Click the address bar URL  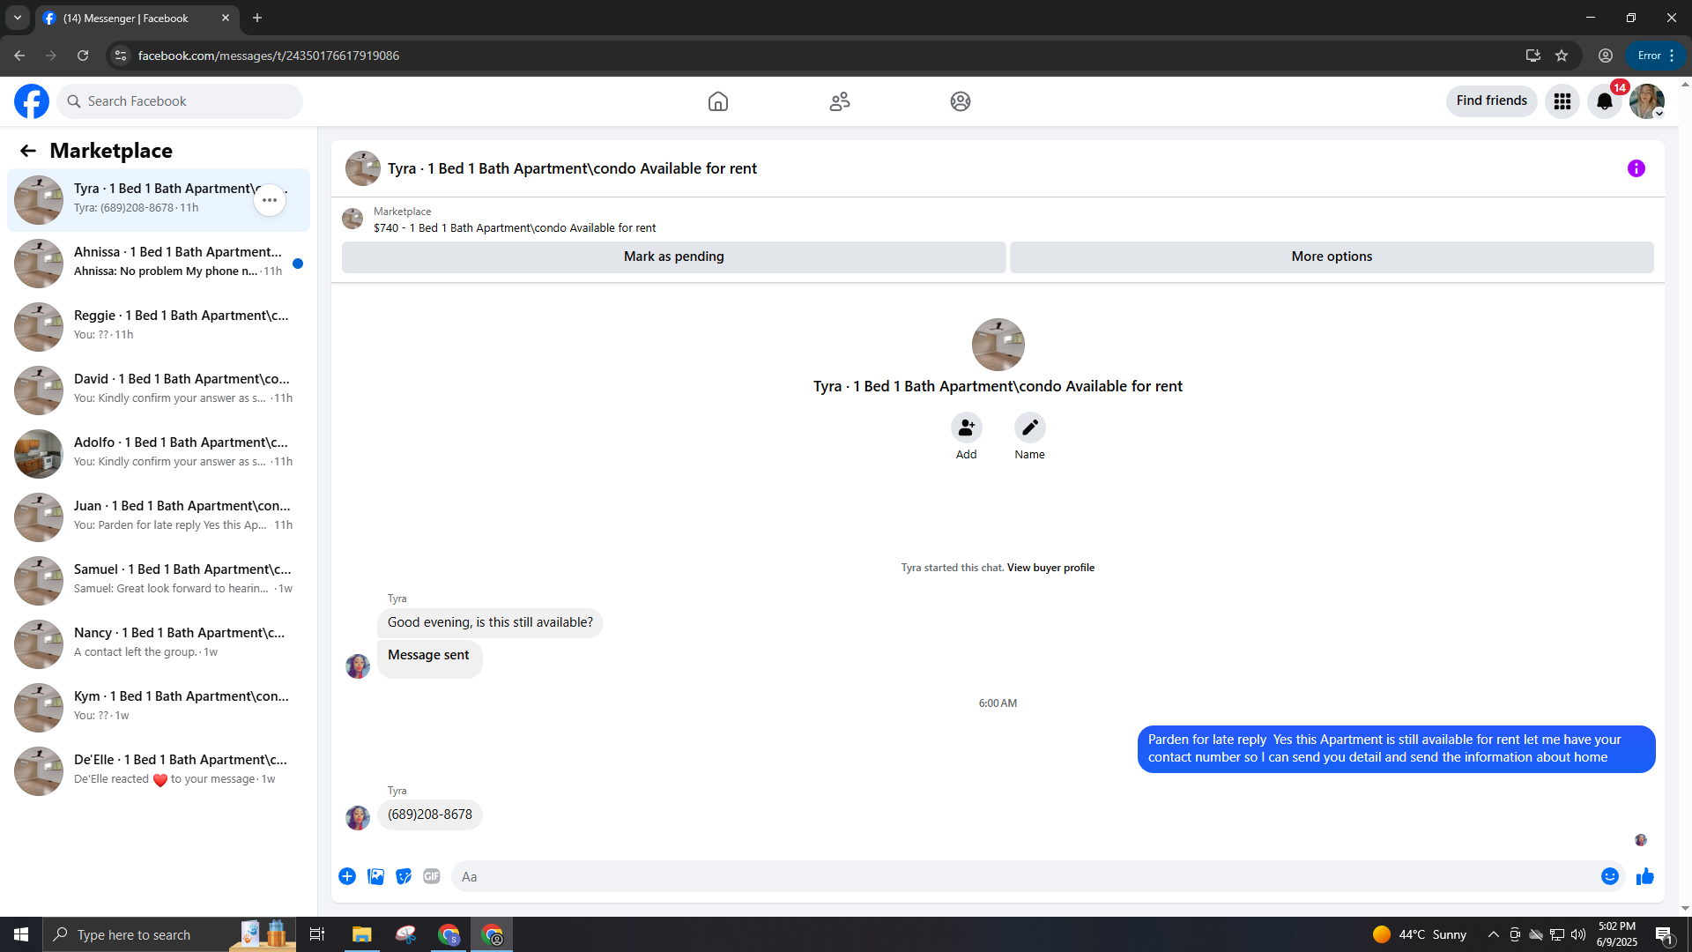pyautogui.click(x=269, y=56)
